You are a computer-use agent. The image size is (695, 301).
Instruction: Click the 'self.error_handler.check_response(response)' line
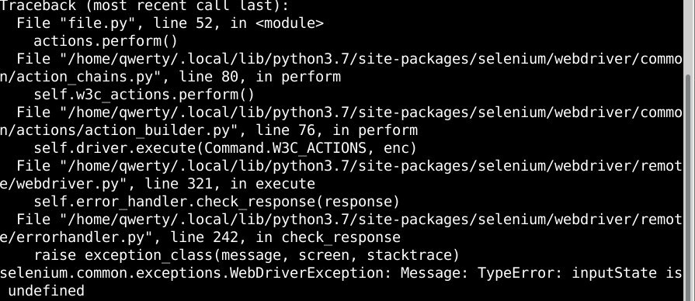click(x=217, y=202)
